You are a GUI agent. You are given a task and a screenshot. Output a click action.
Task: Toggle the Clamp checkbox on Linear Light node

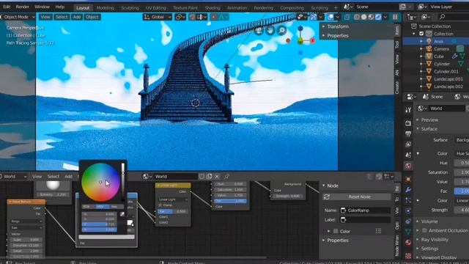(160, 205)
